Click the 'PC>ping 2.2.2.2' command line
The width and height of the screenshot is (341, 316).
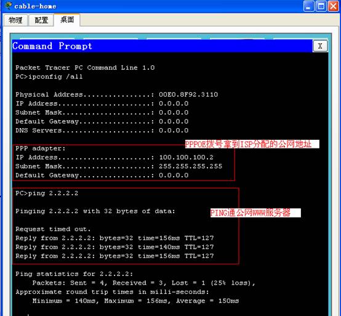point(47,193)
